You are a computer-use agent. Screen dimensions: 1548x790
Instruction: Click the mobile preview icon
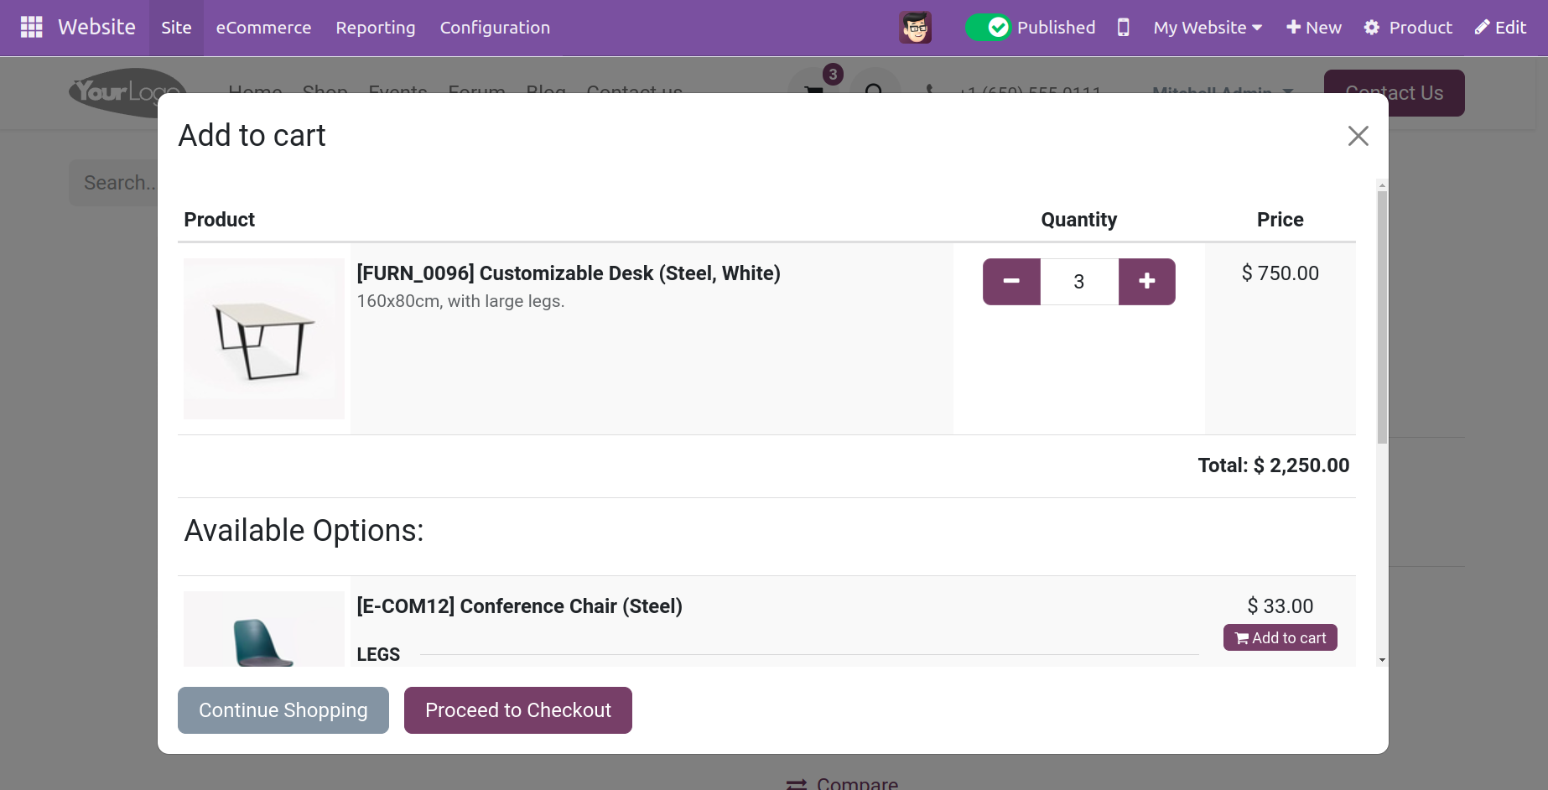coord(1123,27)
